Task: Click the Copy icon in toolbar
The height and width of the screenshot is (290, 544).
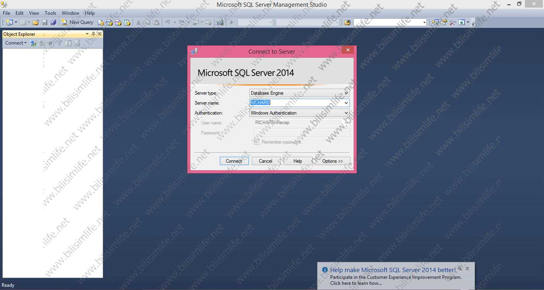Action: click(147, 22)
